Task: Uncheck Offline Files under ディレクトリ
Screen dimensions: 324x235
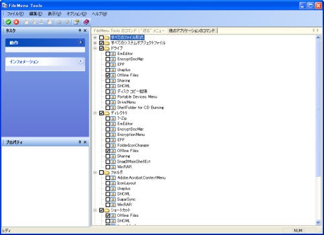Action: 108,151
